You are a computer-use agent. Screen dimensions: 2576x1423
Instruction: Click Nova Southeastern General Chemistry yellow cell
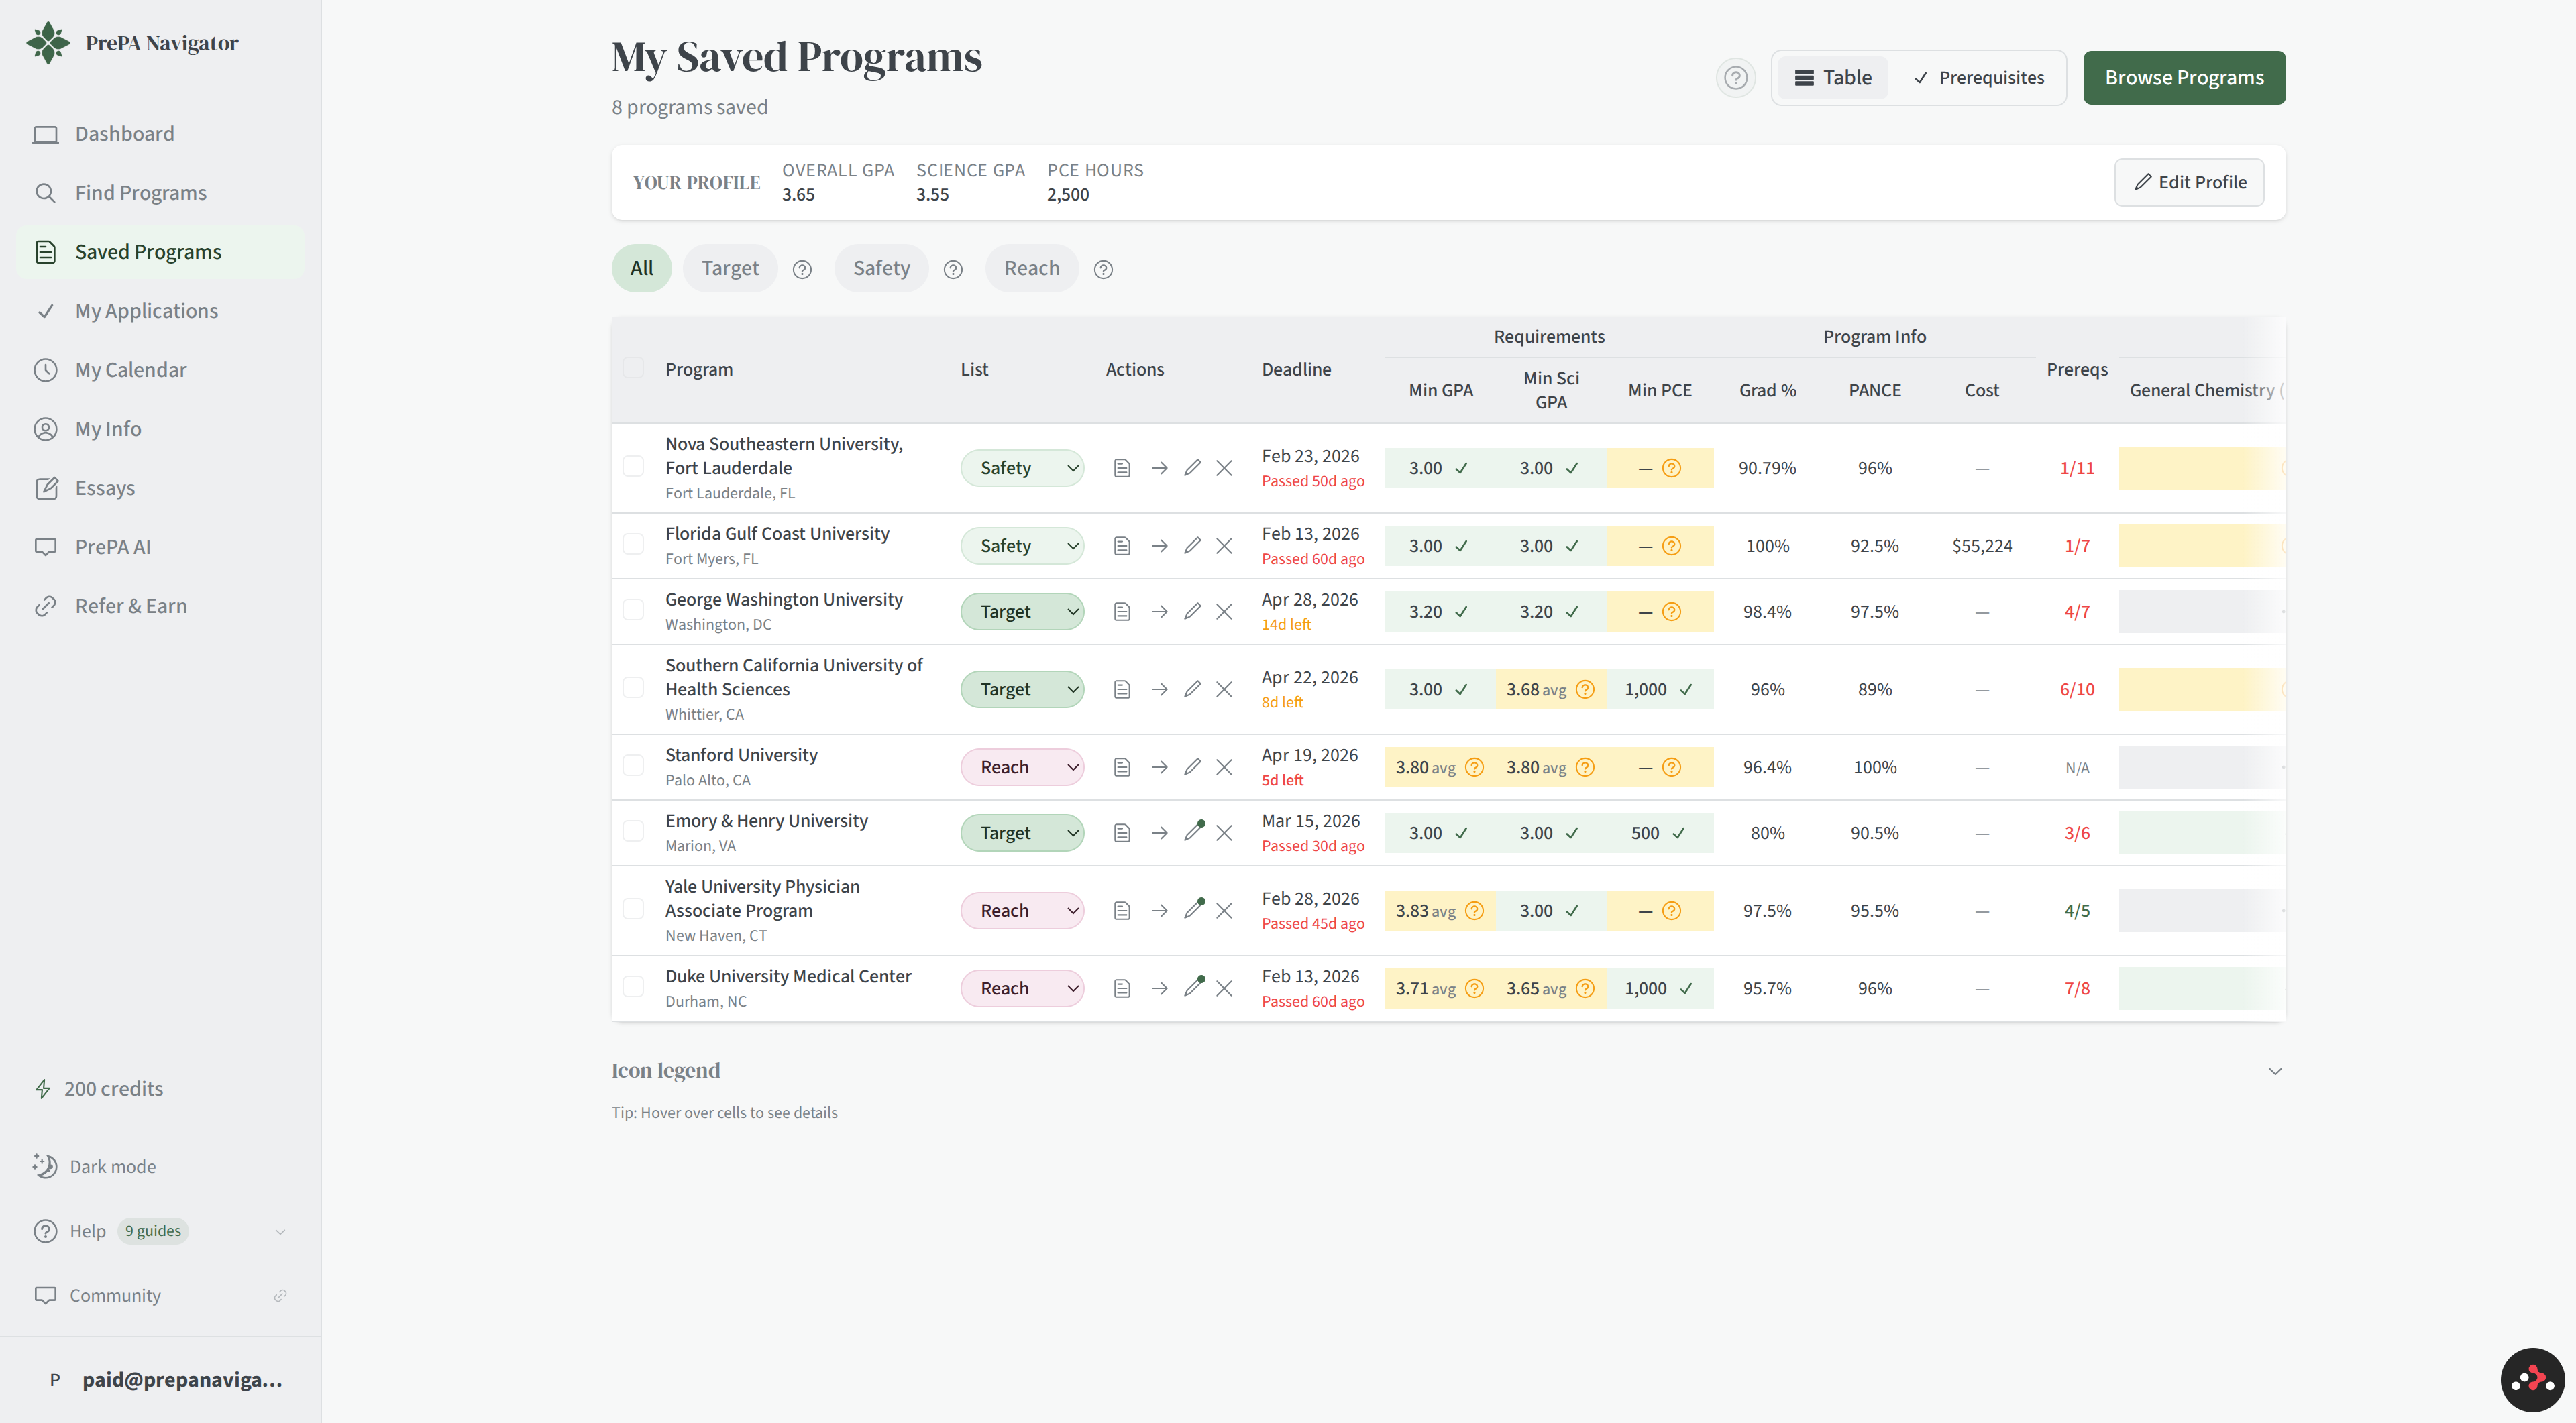pos(2200,467)
